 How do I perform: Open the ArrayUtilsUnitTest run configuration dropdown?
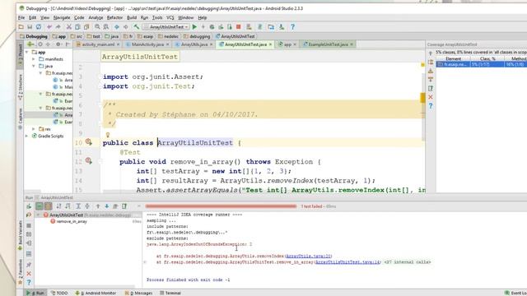tap(166, 27)
